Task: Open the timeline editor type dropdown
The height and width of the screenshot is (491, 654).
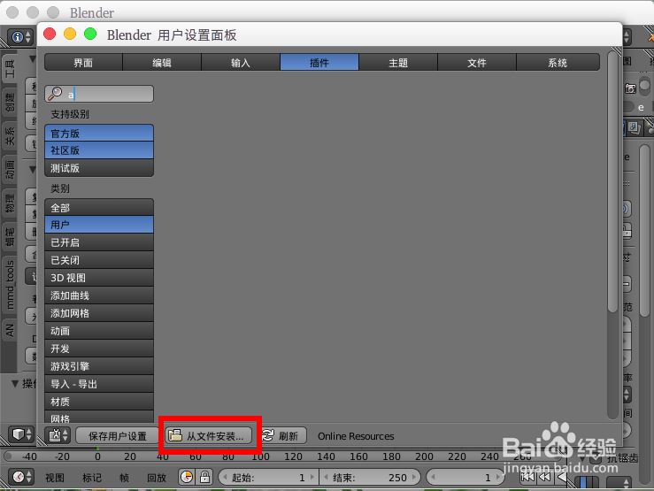Action: click(x=21, y=477)
